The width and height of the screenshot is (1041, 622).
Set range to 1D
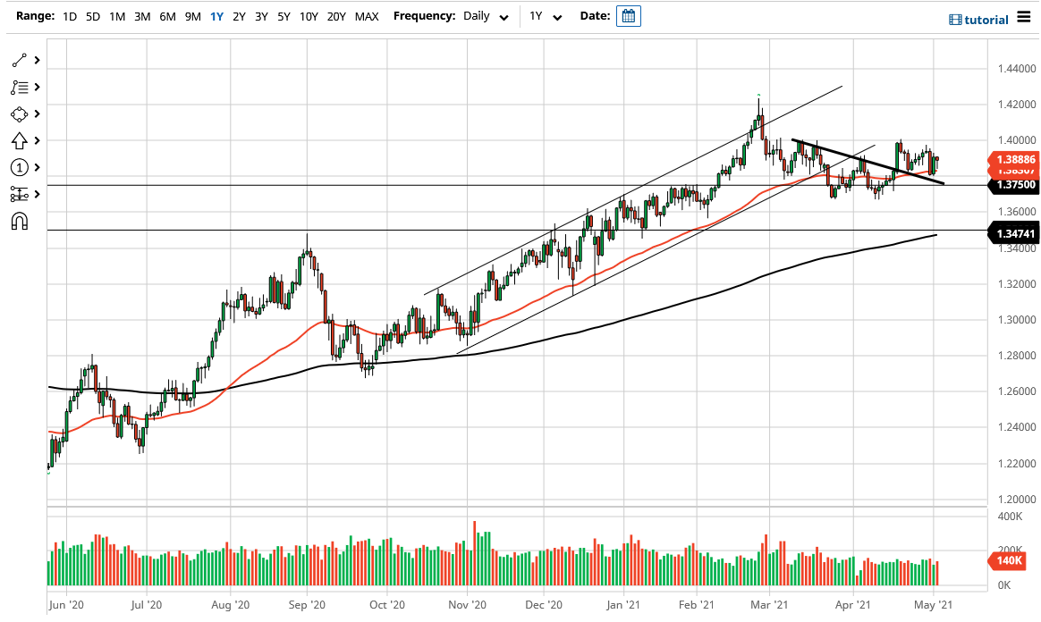tap(70, 17)
